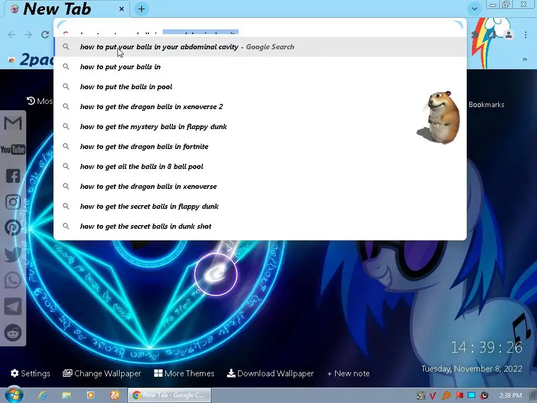Viewport: 537px width, 403px height.
Task: Open the Instagram sidebar shortcut
Action: 13,202
